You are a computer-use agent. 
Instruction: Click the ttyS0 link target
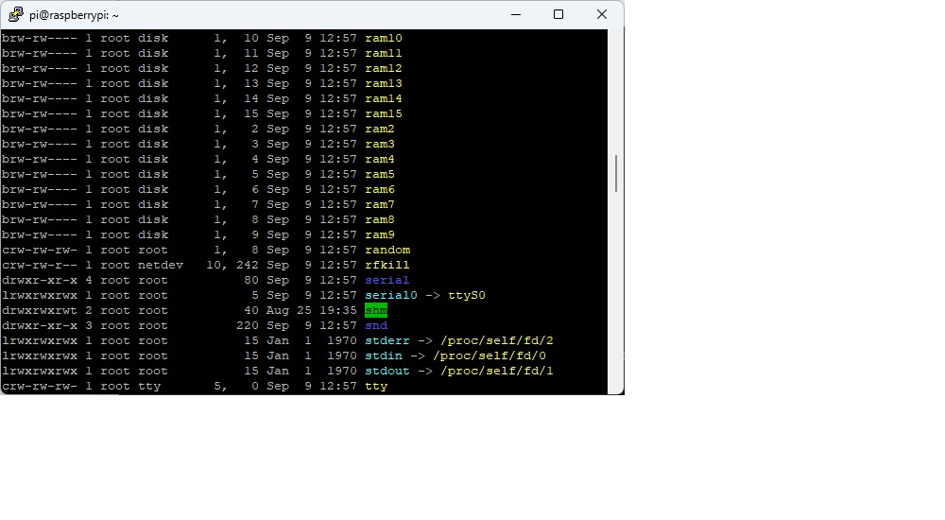(x=467, y=295)
